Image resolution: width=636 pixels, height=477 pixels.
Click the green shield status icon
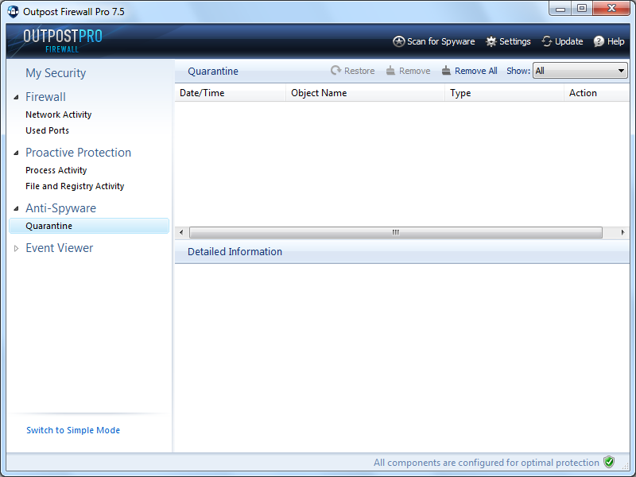pos(609,462)
